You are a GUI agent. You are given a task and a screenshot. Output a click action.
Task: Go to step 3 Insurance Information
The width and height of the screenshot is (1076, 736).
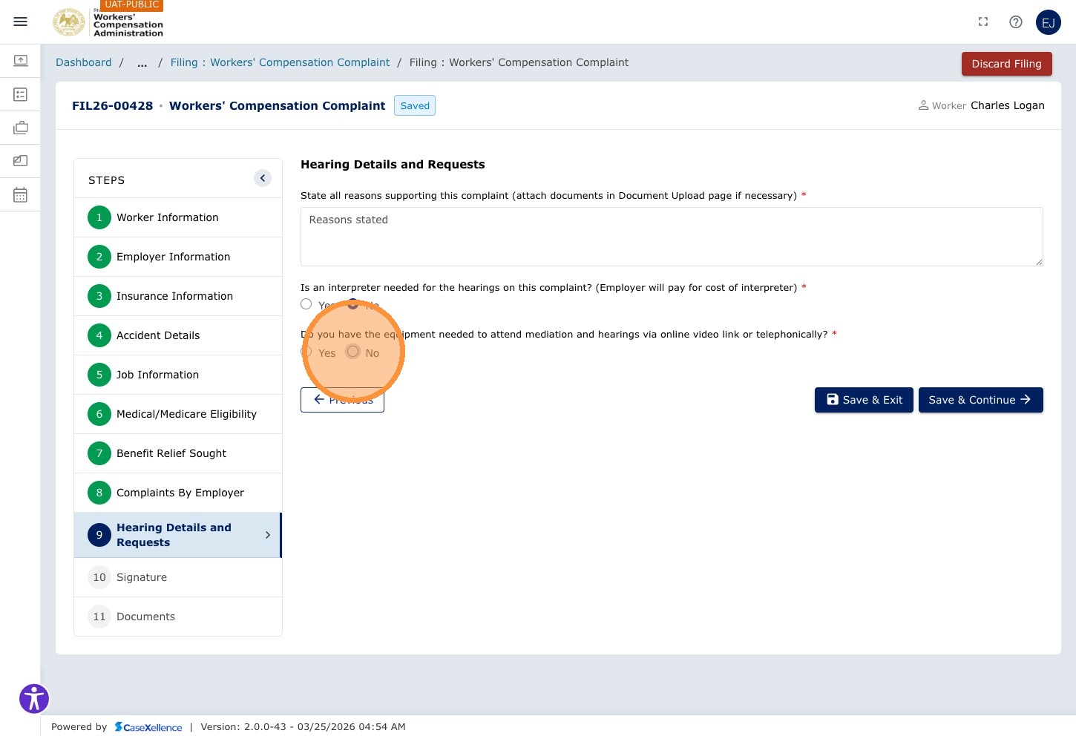coord(178,296)
